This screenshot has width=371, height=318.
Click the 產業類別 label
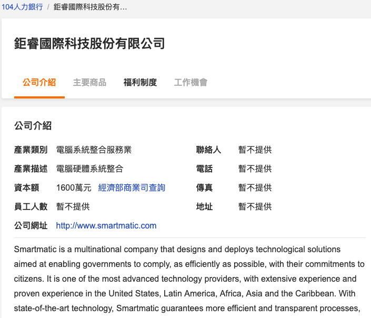point(31,150)
